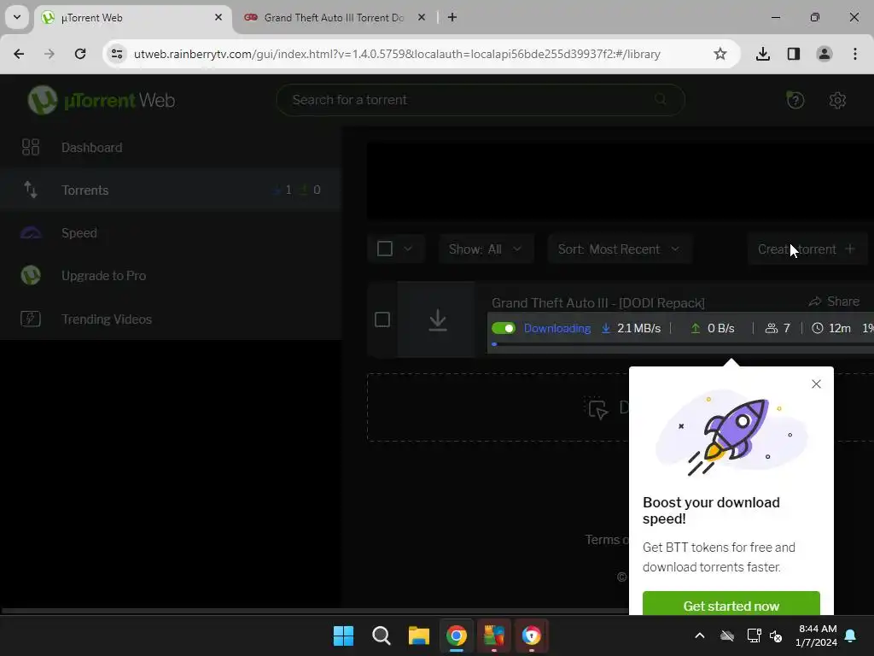874x656 pixels.
Task: Click the upload speed arrow icon
Action: tap(695, 328)
